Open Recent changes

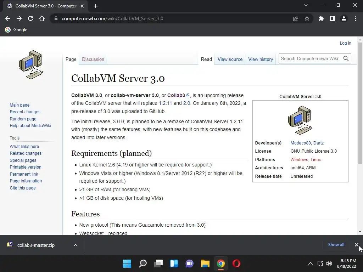25,112
